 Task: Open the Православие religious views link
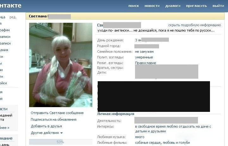[x=145, y=63]
